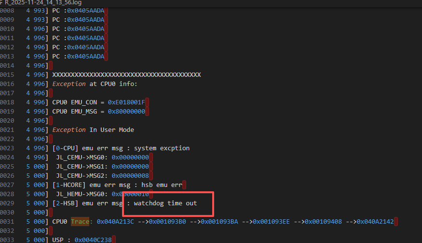Click line number 0014 in the gutter
This screenshot has height=243, width=422.
[7, 66]
